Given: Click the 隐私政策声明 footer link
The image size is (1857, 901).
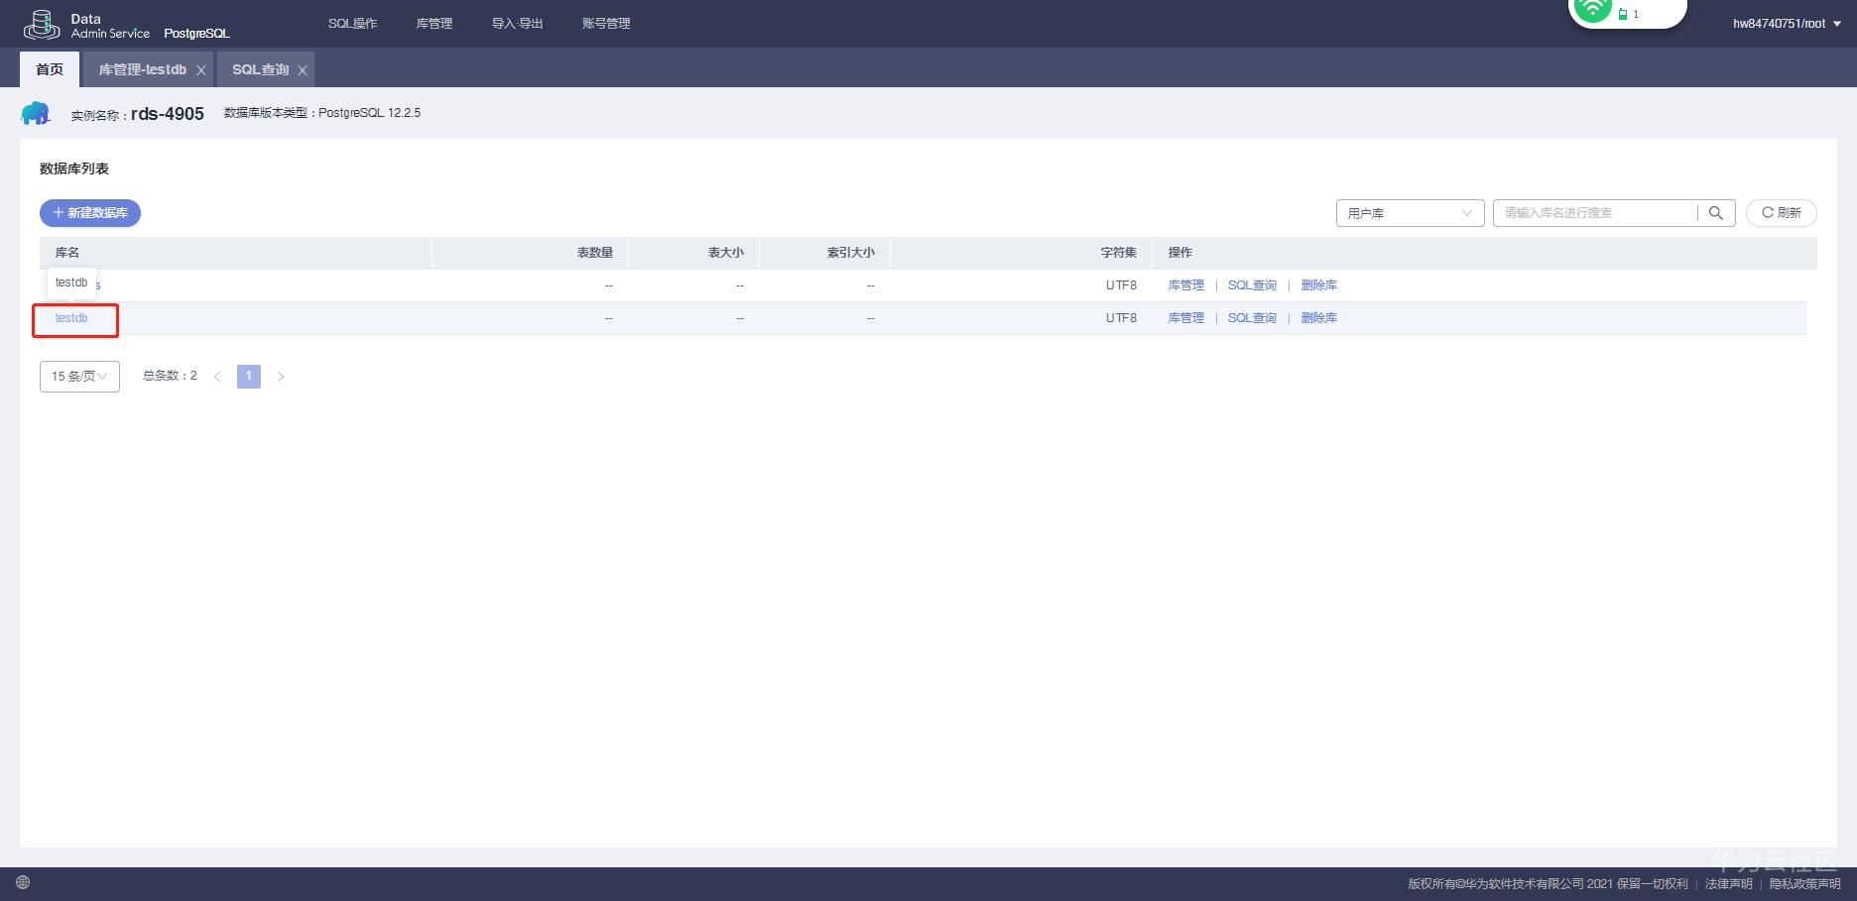Looking at the screenshot, I should pos(1804,883).
